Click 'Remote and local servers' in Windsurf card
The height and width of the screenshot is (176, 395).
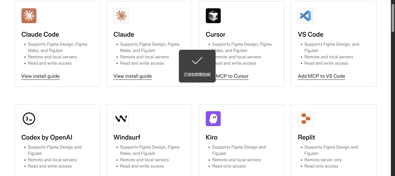click(x=144, y=160)
